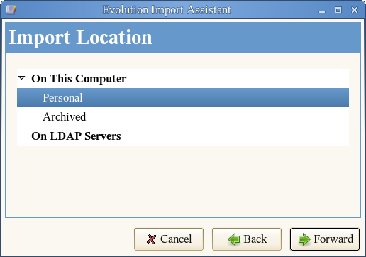Select the Personal import location

pyautogui.click(x=183, y=97)
